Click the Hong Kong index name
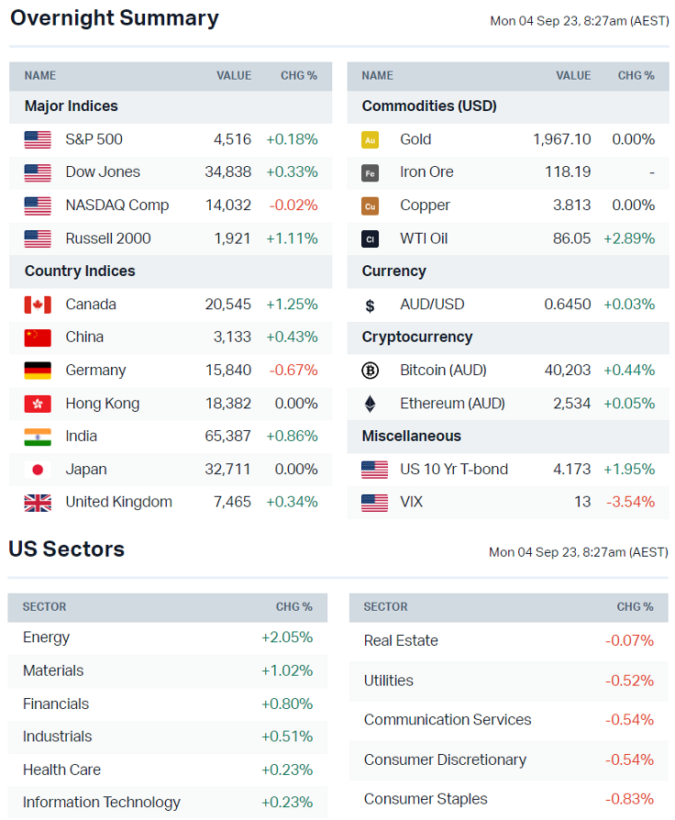 pos(102,404)
